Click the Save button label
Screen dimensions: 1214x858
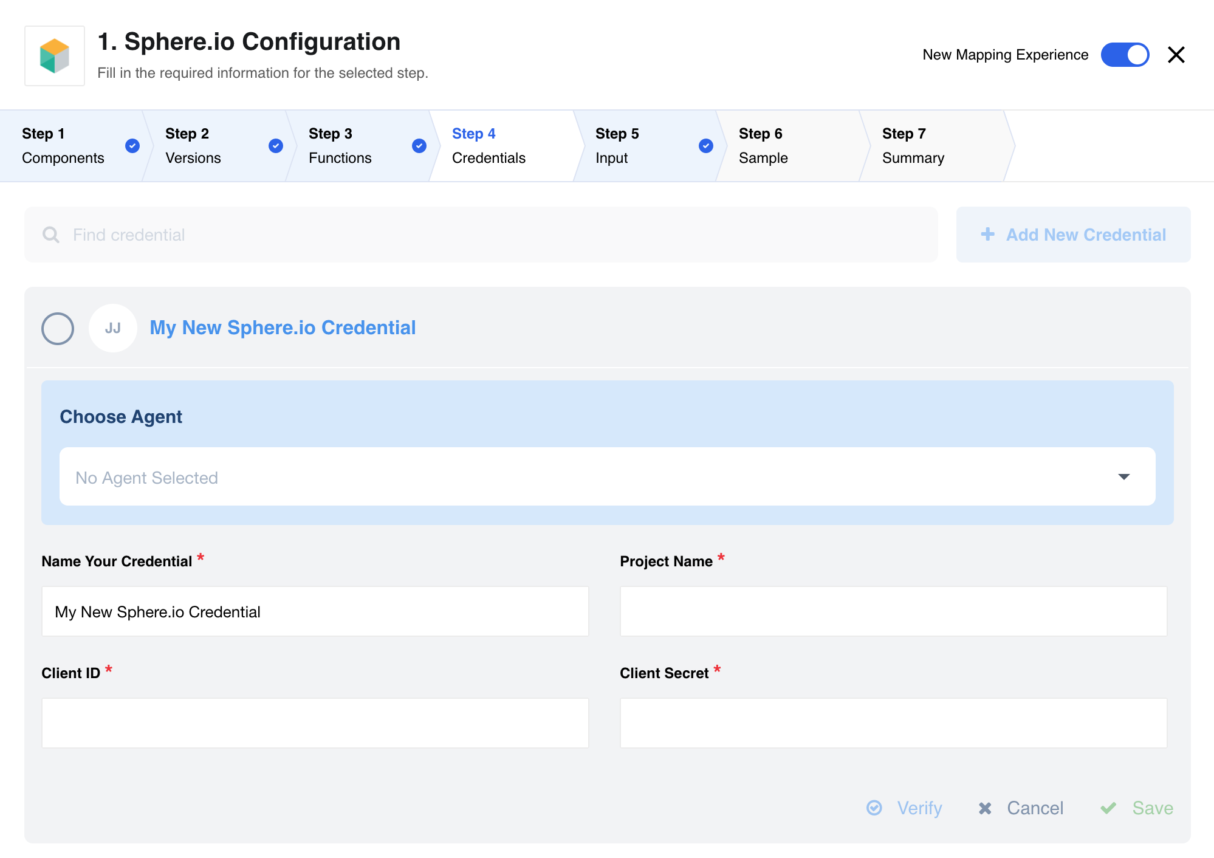click(x=1153, y=808)
